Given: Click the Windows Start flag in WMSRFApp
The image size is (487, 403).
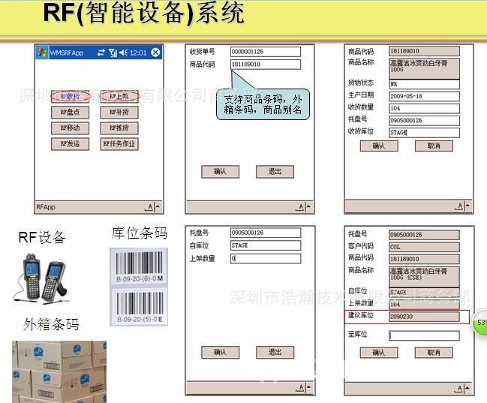Looking at the screenshot, I should pyautogui.click(x=42, y=53).
